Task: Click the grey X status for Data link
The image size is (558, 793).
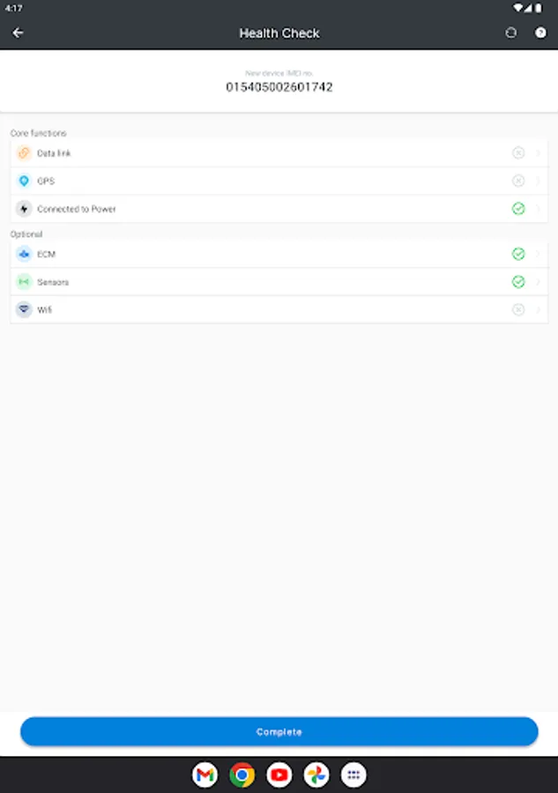Action: (518, 153)
